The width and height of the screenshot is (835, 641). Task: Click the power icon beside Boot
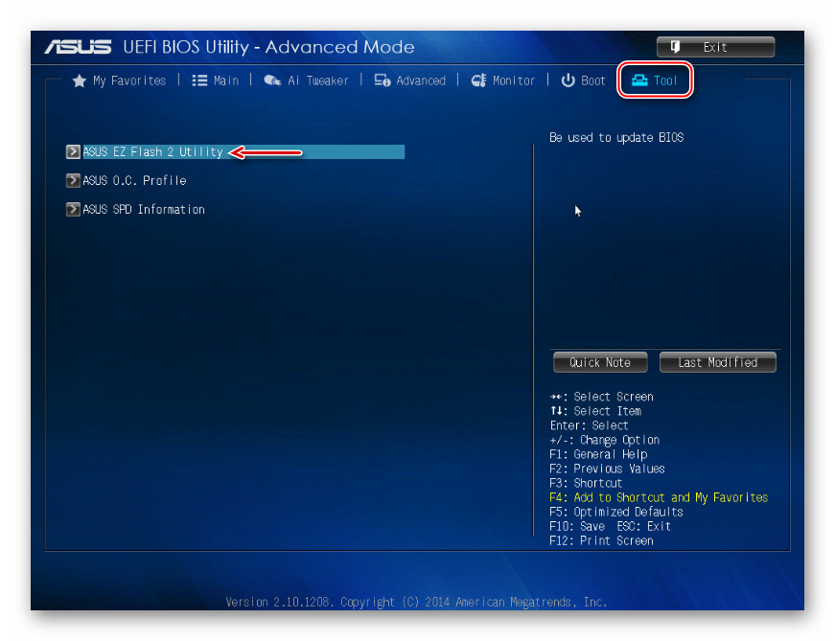568,81
